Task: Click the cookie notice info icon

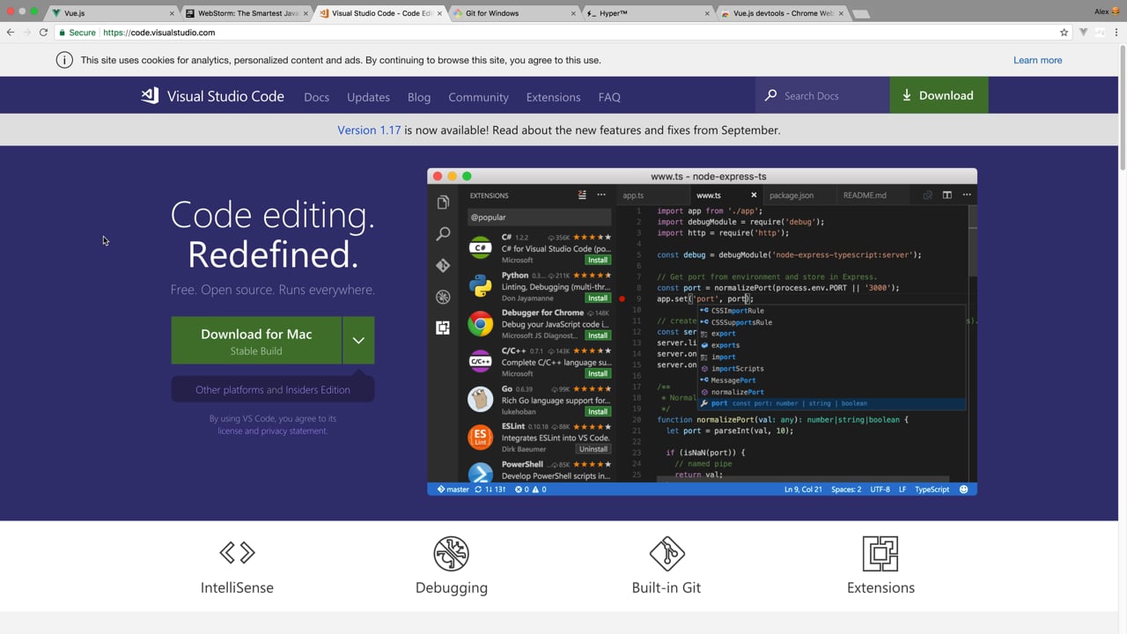Action: (x=64, y=60)
